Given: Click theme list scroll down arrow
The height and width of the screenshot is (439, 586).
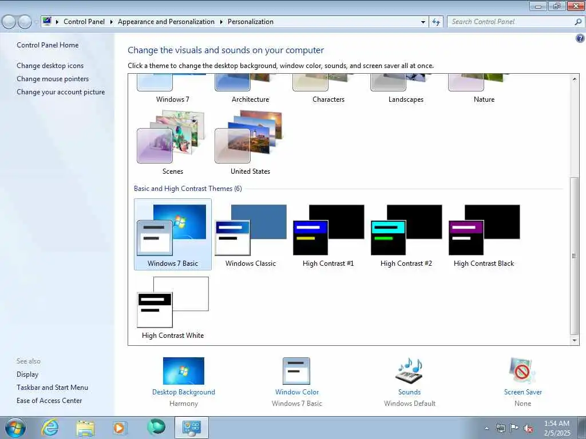Looking at the screenshot, I should click(x=575, y=340).
